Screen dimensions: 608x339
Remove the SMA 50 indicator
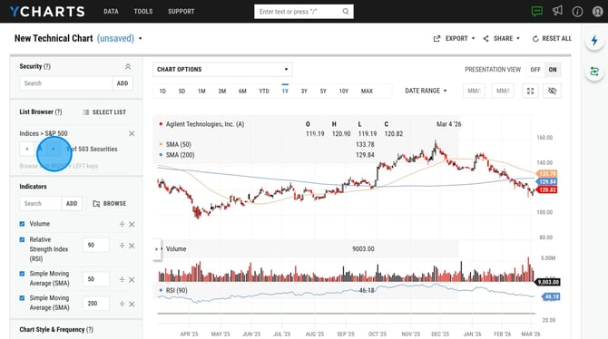tap(132, 280)
